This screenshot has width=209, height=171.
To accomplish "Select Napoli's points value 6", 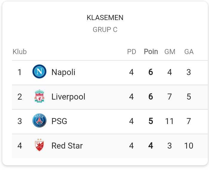I will pyautogui.click(x=151, y=72).
